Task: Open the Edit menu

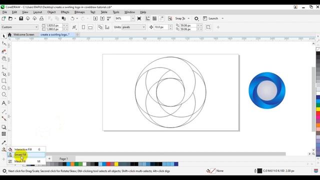Action: tap(14, 12)
